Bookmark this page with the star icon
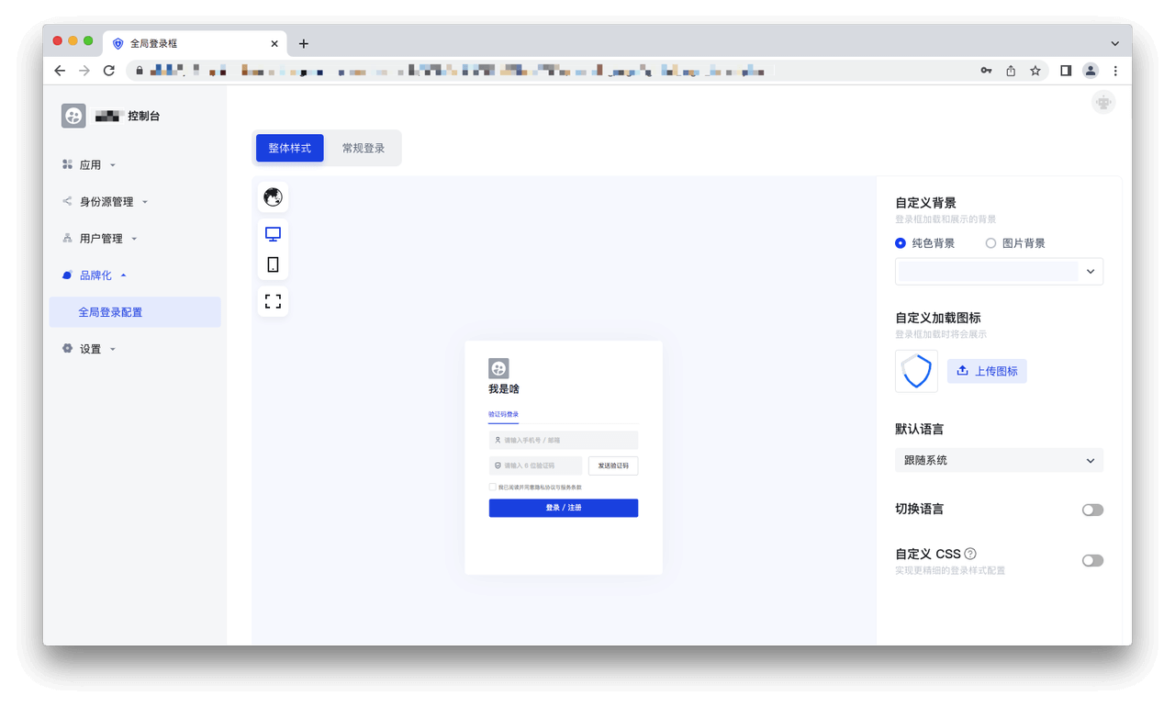Screen dimensions: 1175x707 point(1035,71)
